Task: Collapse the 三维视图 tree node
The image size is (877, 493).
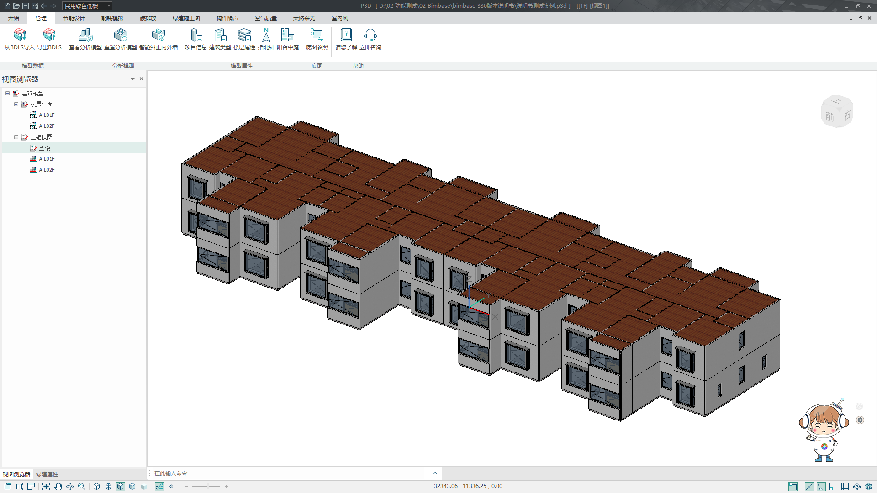Action: coord(16,137)
